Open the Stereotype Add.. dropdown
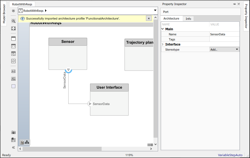 point(224,49)
